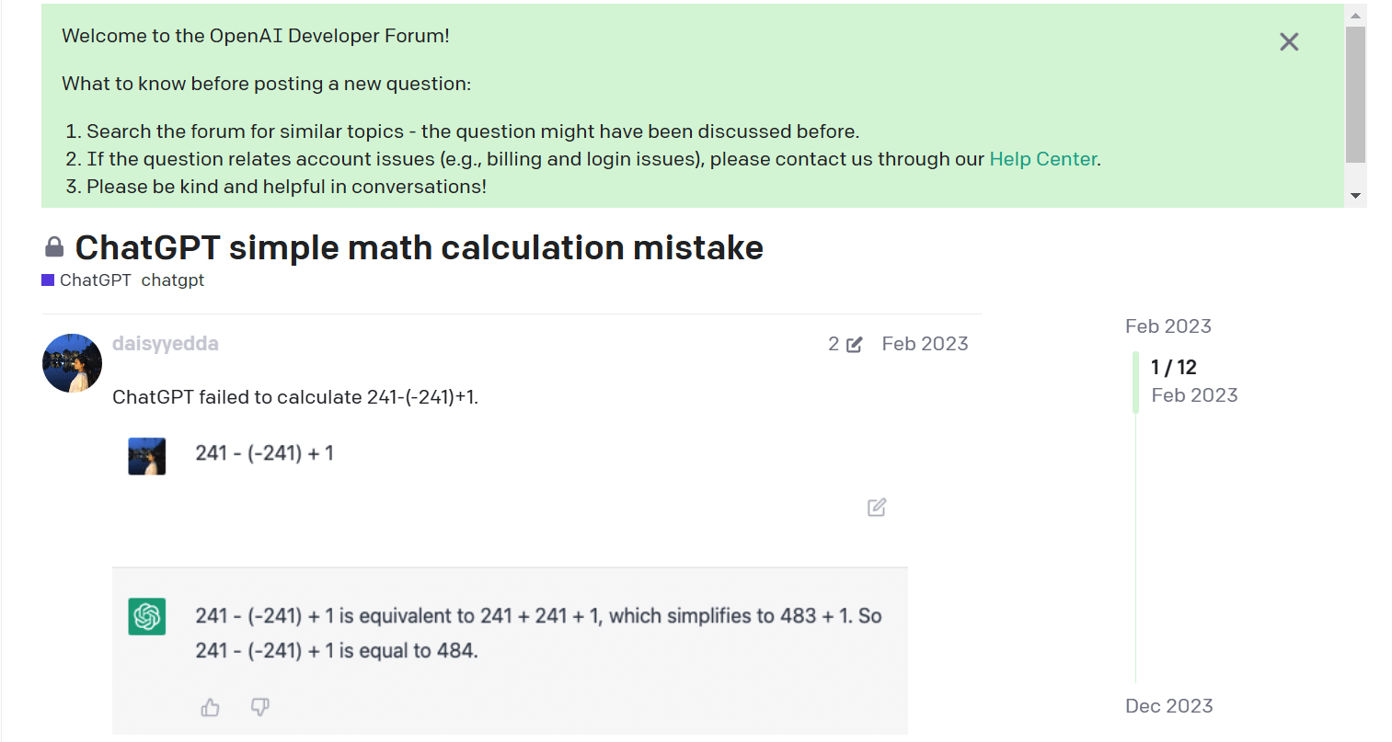Click the thumbs down icon
Screen dimensions: 1392x742
click(x=260, y=707)
